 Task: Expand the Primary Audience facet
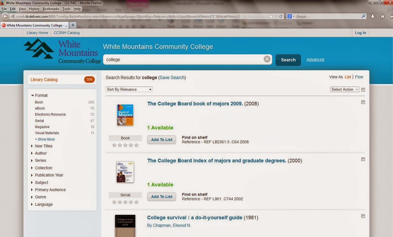point(48,190)
